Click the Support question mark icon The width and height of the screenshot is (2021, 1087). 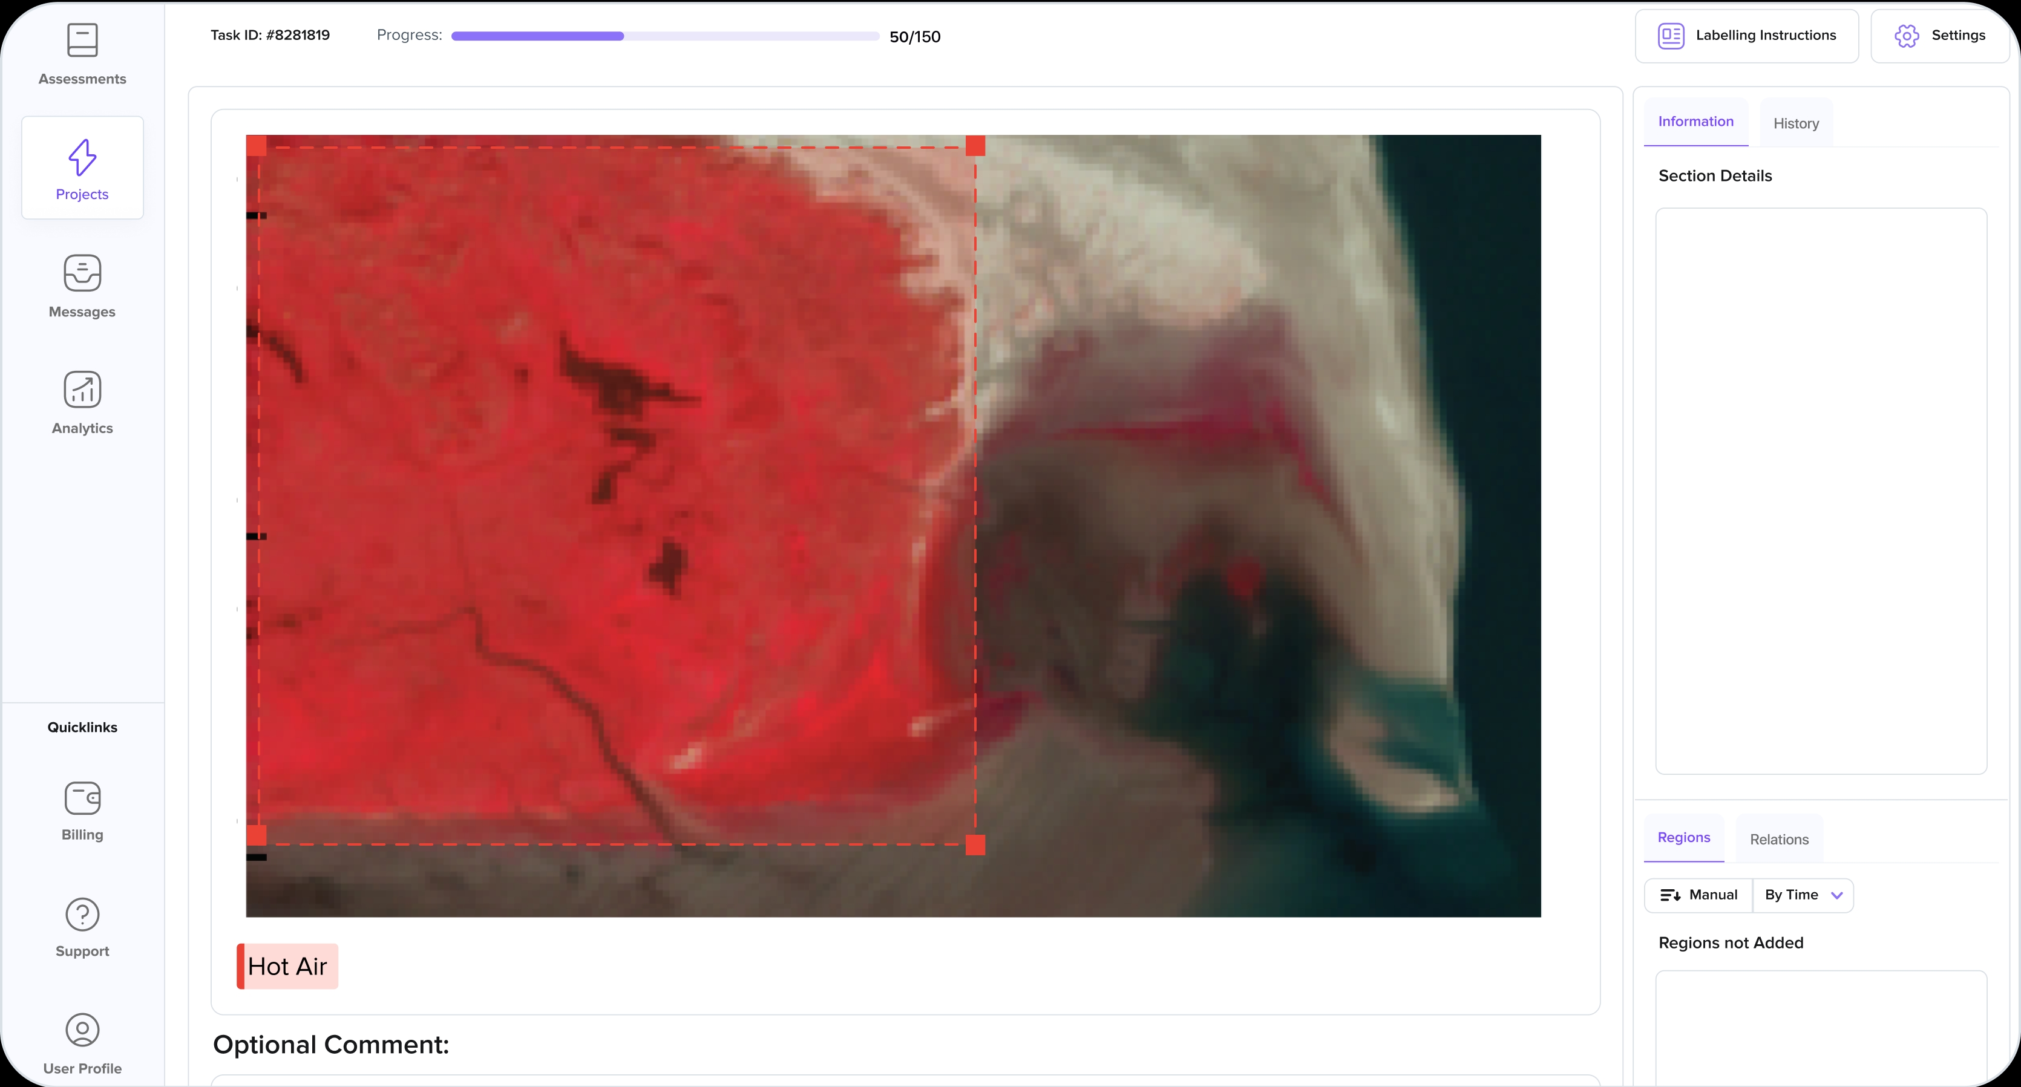click(82, 915)
